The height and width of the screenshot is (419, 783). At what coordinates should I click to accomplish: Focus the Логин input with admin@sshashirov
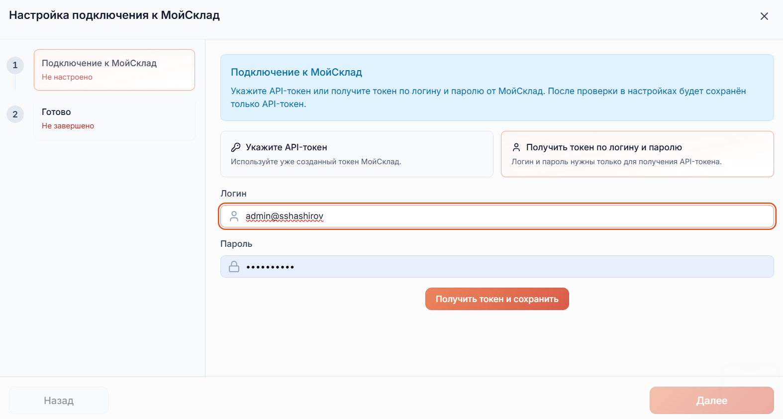[497, 216]
